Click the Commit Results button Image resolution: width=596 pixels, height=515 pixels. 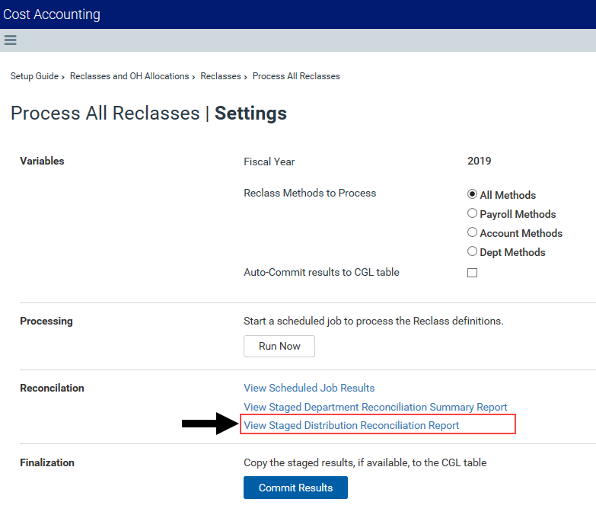click(x=296, y=488)
